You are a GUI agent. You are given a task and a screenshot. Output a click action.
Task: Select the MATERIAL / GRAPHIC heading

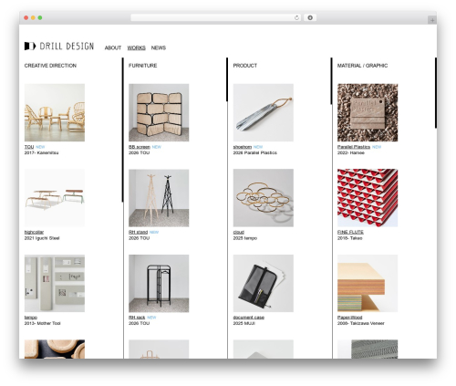362,66
